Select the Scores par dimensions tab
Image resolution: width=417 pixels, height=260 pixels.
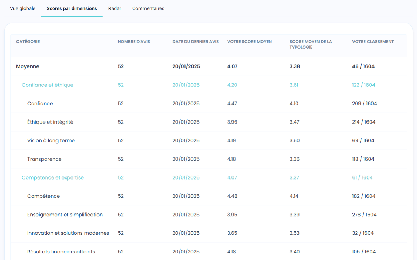click(x=72, y=8)
